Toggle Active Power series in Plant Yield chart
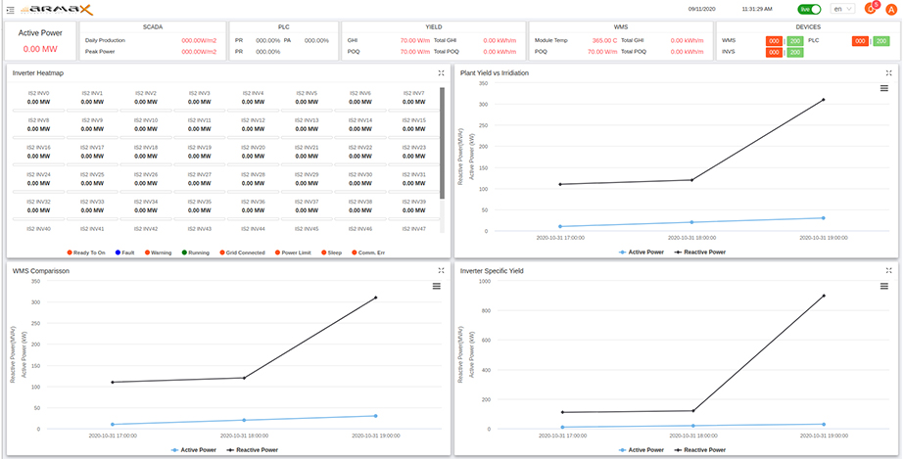The width and height of the screenshot is (905, 459). (642, 252)
